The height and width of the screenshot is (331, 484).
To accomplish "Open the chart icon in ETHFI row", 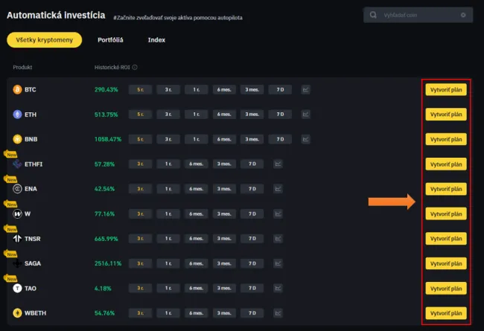I will coord(278,164).
